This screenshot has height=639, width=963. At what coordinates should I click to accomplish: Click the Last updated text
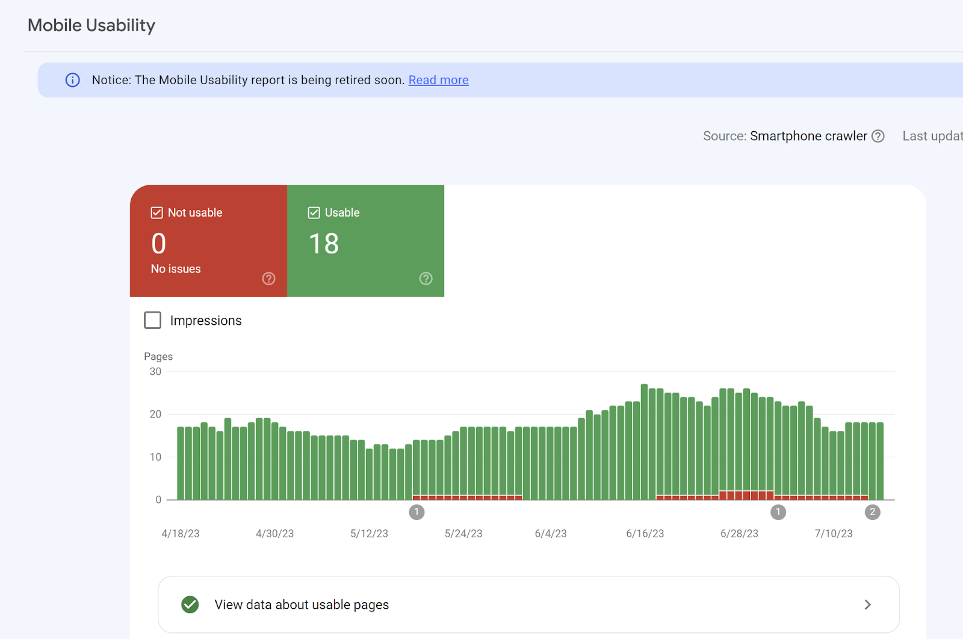pos(932,136)
